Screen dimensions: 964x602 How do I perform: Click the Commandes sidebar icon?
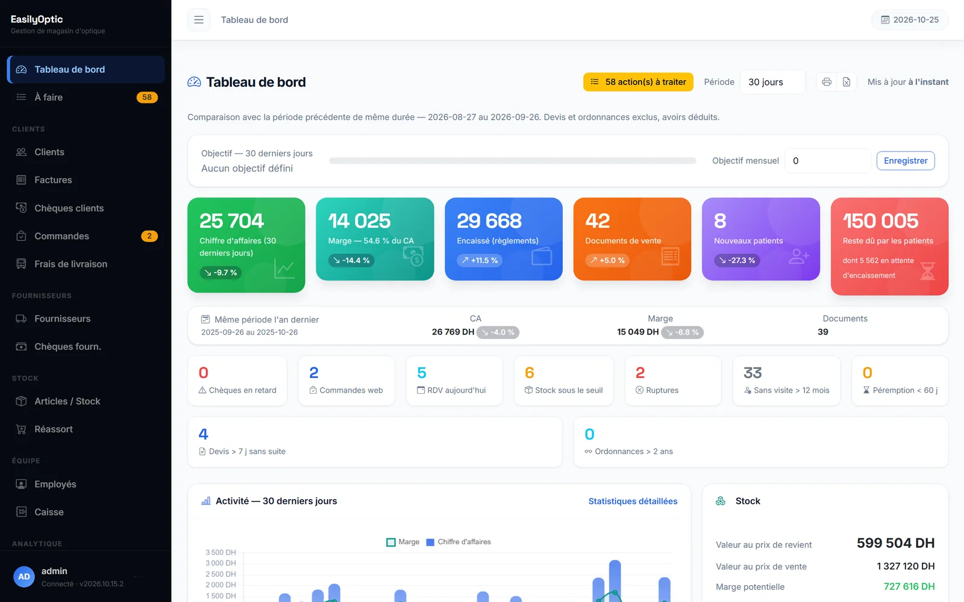click(21, 236)
